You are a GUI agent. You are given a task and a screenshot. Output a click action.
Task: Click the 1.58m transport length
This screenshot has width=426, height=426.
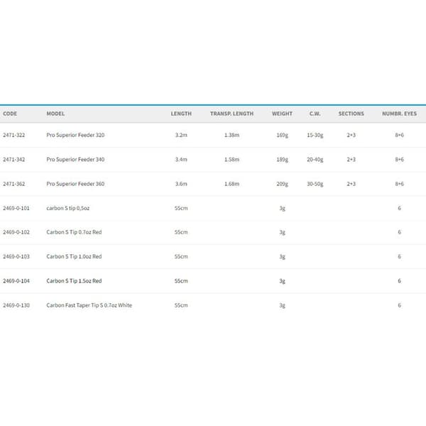tap(231, 160)
